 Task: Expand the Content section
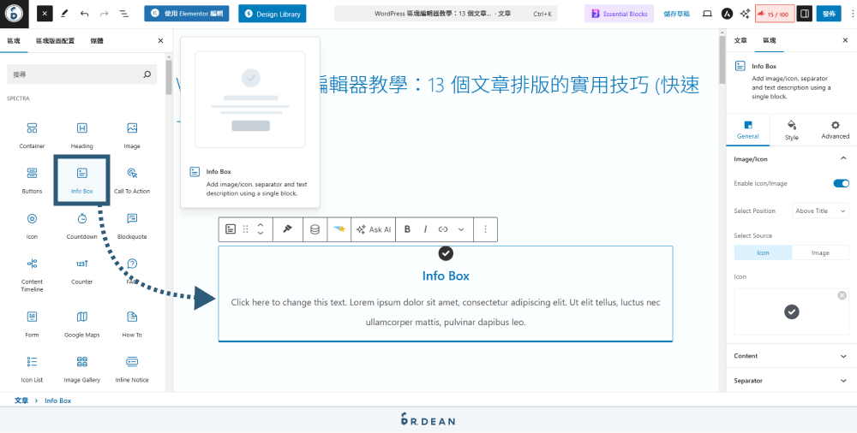point(791,356)
